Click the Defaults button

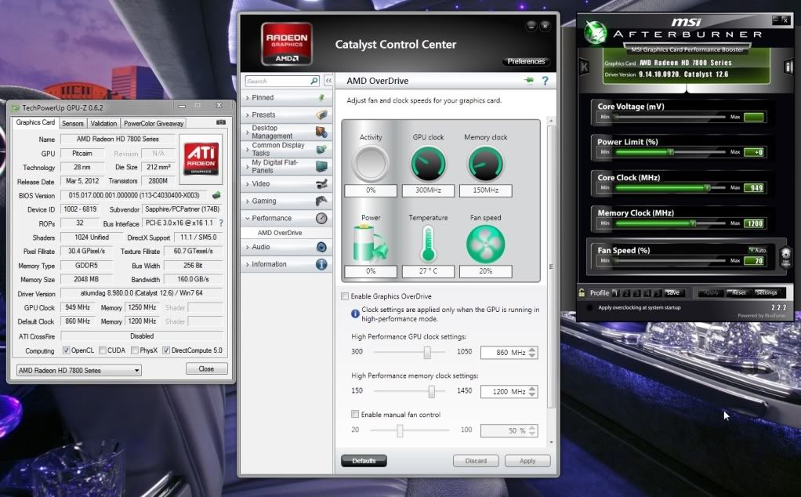tap(364, 461)
